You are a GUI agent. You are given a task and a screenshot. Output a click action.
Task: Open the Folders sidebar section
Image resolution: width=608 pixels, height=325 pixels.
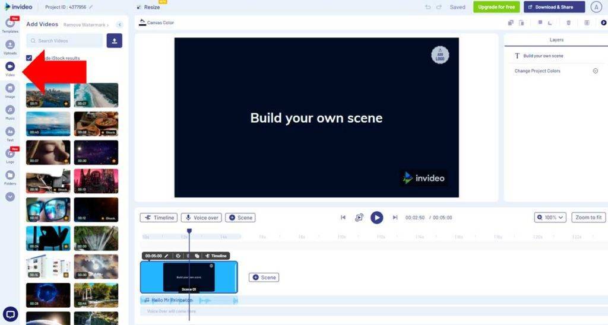10,177
